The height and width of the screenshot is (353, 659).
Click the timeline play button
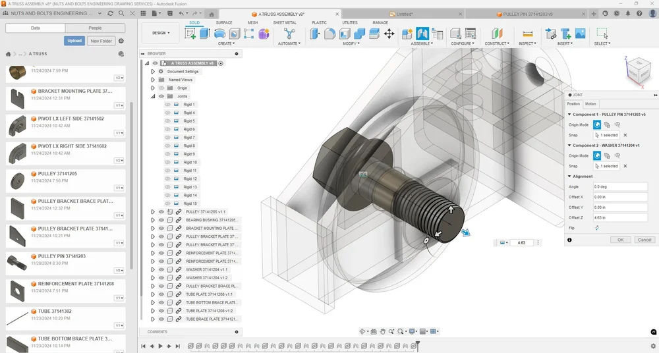coord(160,346)
